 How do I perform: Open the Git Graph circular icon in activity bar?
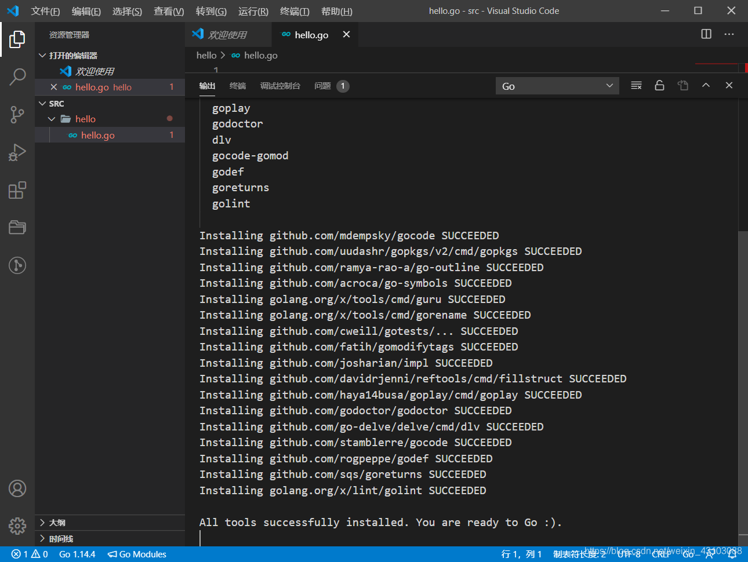pyautogui.click(x=17, y=265)
